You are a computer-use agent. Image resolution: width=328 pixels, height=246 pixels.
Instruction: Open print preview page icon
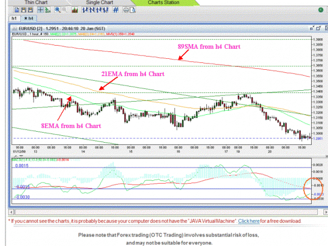(133, 10)
